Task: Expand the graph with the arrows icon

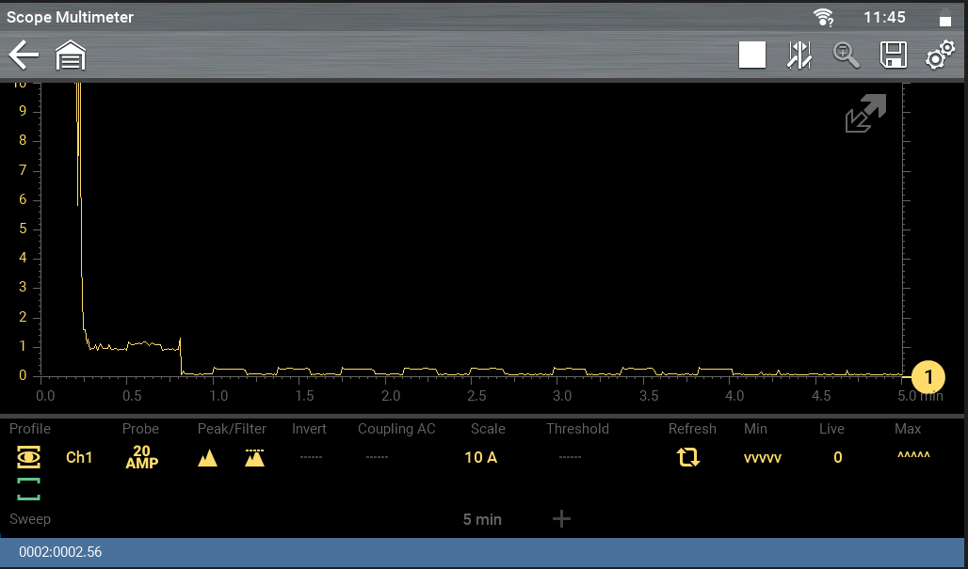Action: (x=865, y=114)
